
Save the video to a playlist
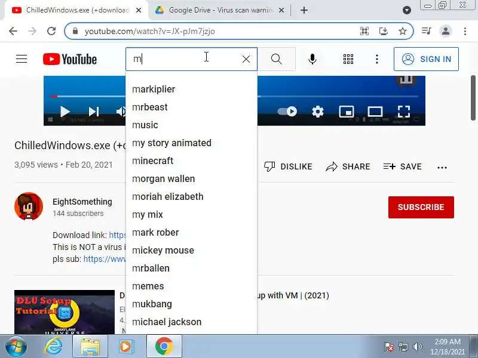(x=402, y=166)
